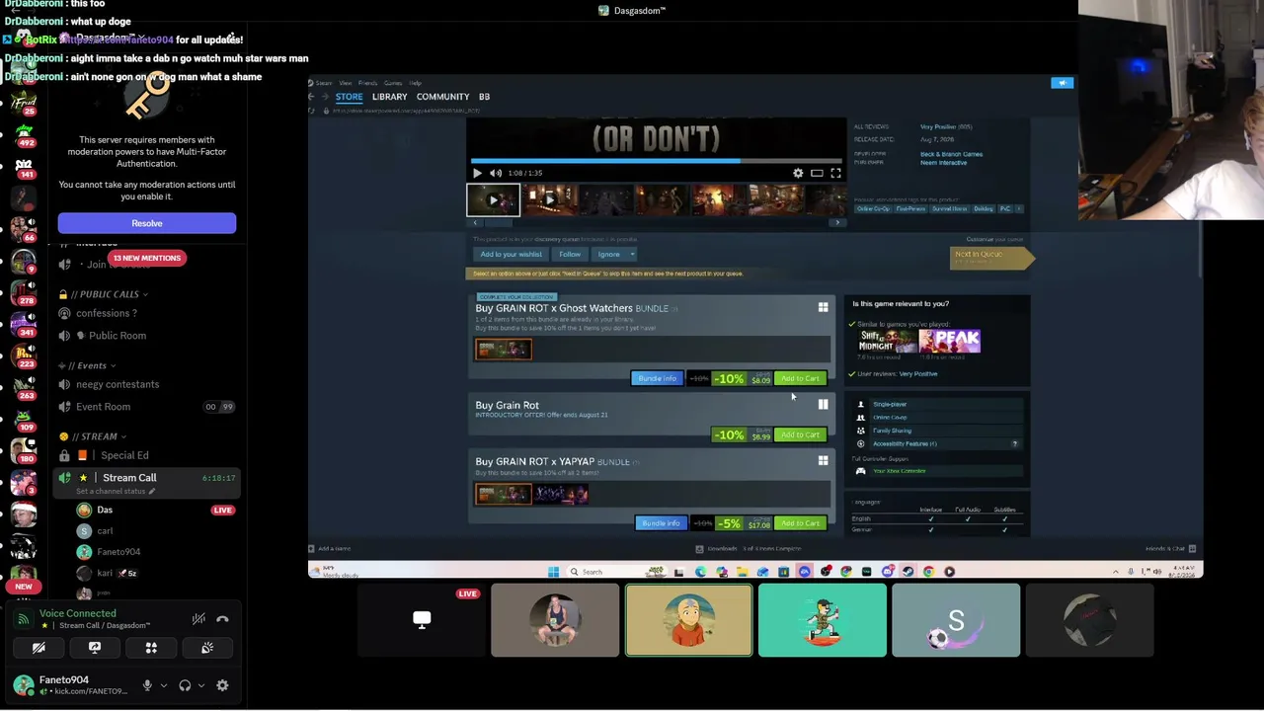Open the Friends menu in the Steam menu bar
Image resolution: width=1264 pixels, height=711 pixels.
pyautogui.click(x=367, y=83)
